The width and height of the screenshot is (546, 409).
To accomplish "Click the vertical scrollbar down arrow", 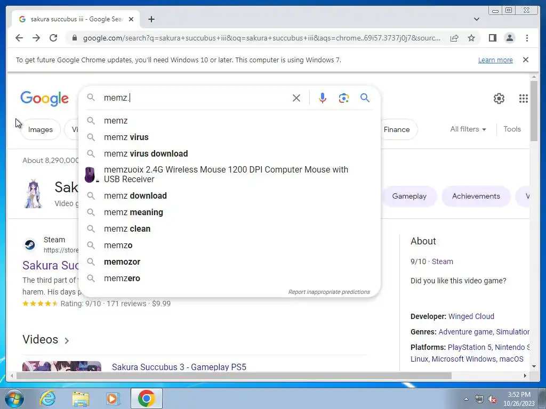I will 534,366.
